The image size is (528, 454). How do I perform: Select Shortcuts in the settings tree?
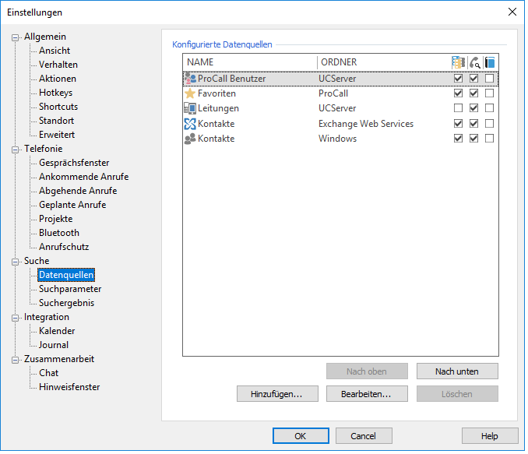coord(58,107)
